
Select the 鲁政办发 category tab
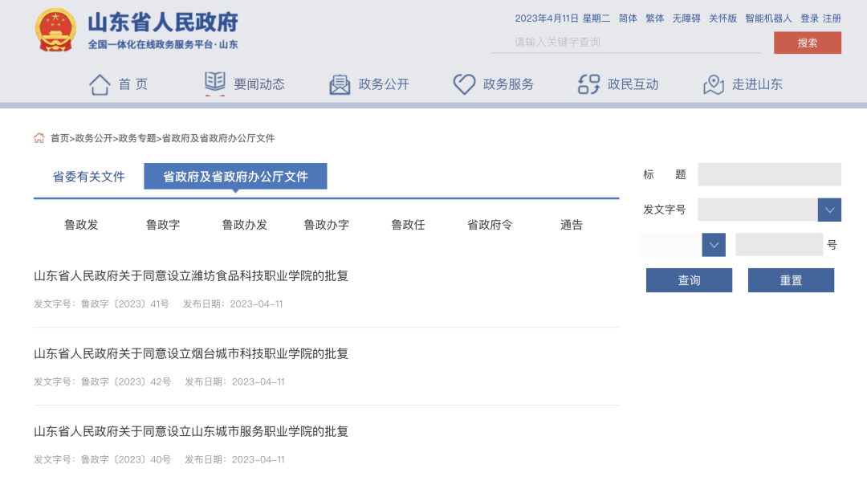point(244,226)
